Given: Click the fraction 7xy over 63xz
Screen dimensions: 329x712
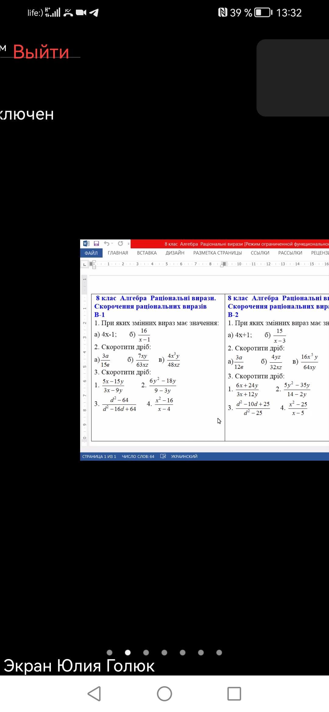Looking at the screenshot, I should [x=142, y=360].
